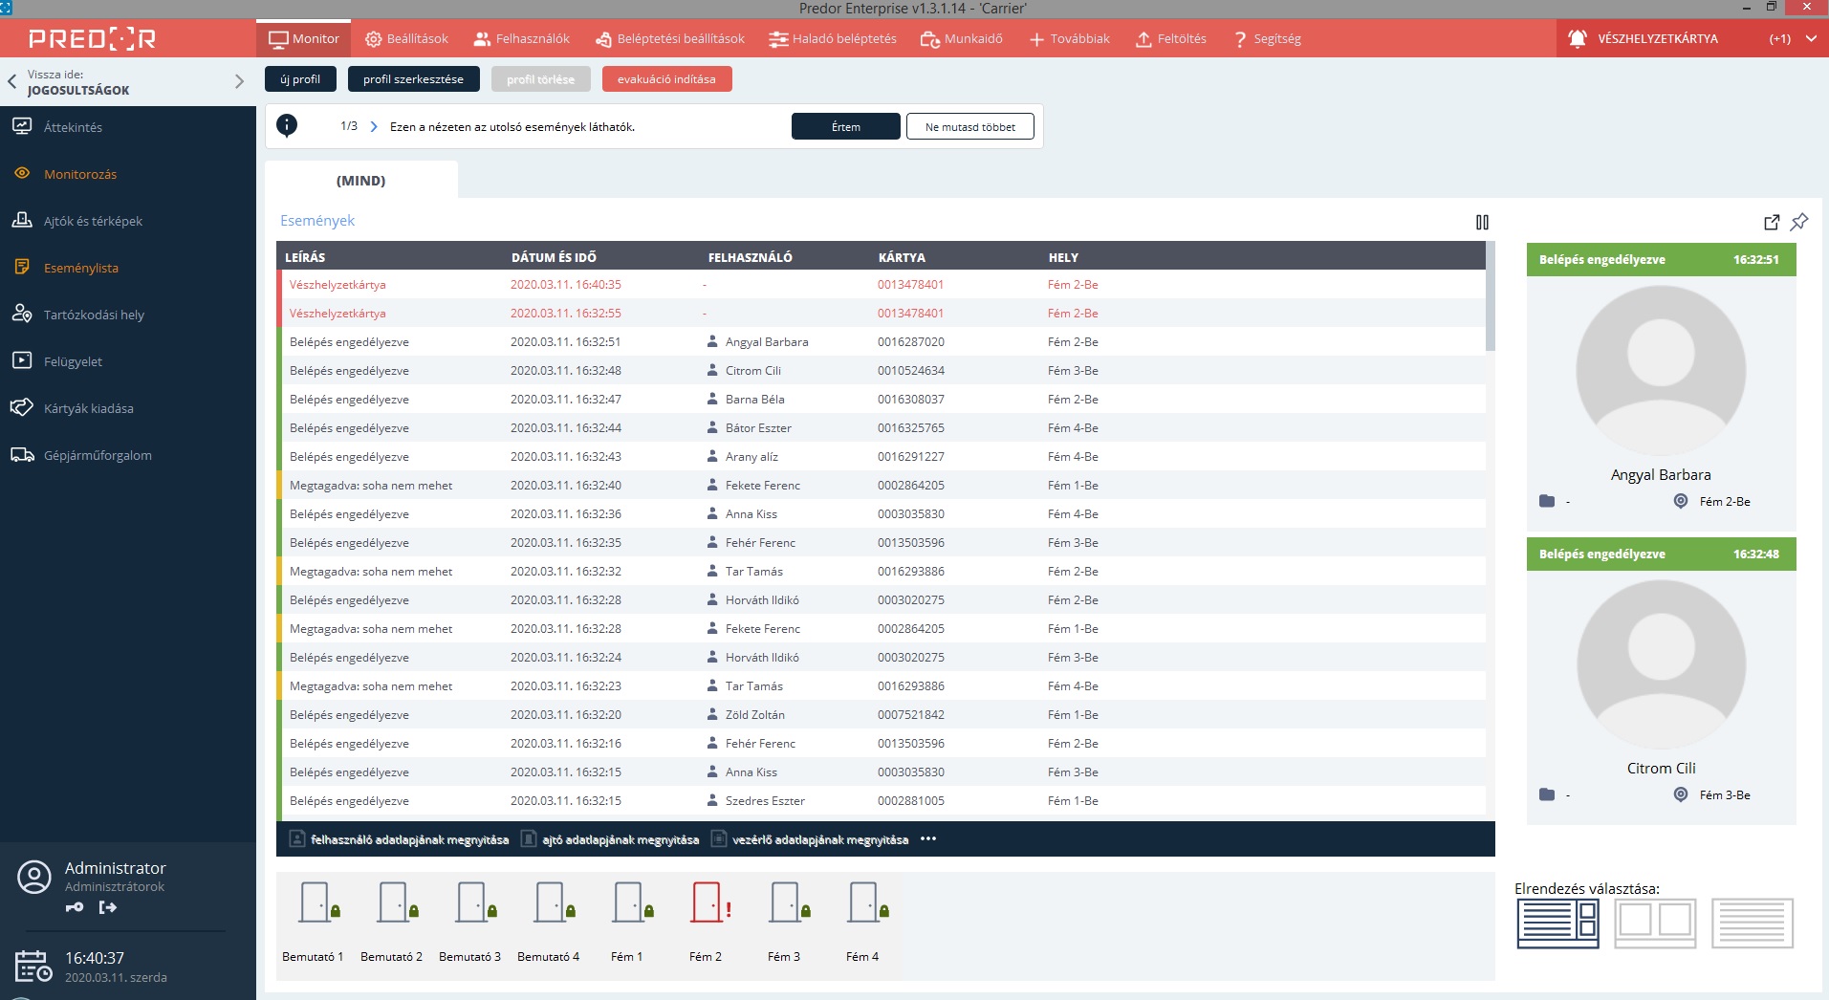The image size is (1829, 1000).
Task: Dismiss the hint with Értem button
Action: [x=845, y=126]
